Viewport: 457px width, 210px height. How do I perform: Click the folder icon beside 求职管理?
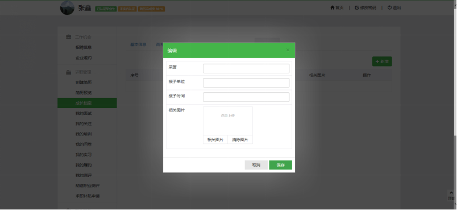(x=68, y=72)
